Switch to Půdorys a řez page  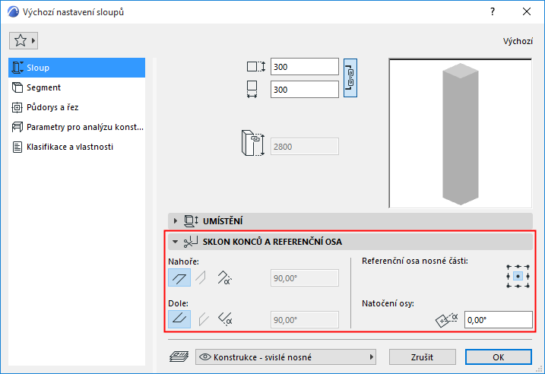click(x=77, y=107)
